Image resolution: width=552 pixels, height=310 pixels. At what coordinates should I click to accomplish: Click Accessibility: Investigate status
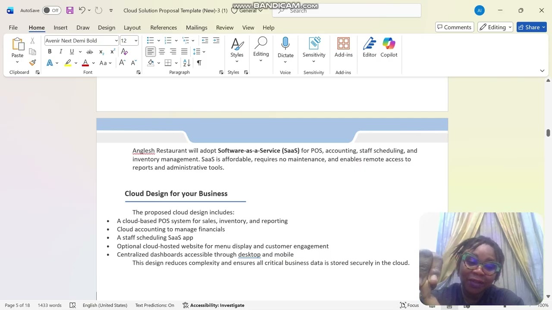tap(213, 305)
